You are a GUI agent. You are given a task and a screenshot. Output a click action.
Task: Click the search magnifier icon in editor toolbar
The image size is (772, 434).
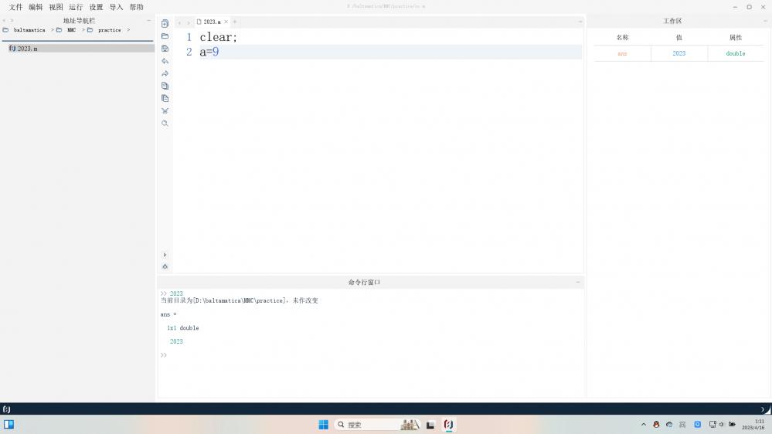coord(165,124)
